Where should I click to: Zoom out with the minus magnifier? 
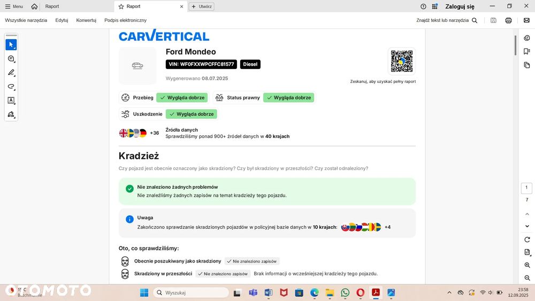(527, 278)
